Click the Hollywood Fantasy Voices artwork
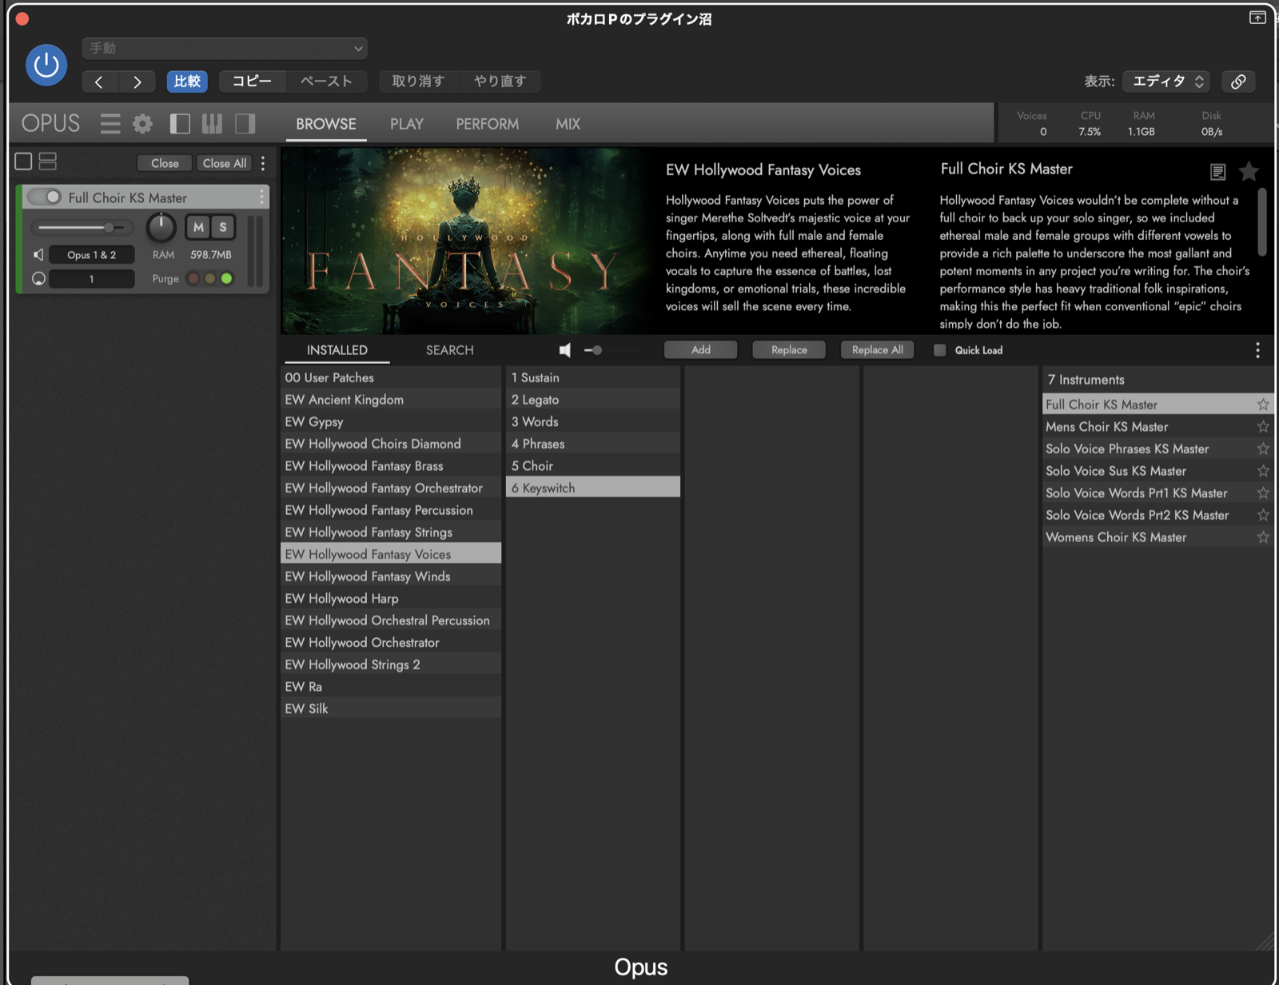1279x985 pixels. (x=468, y=241)
